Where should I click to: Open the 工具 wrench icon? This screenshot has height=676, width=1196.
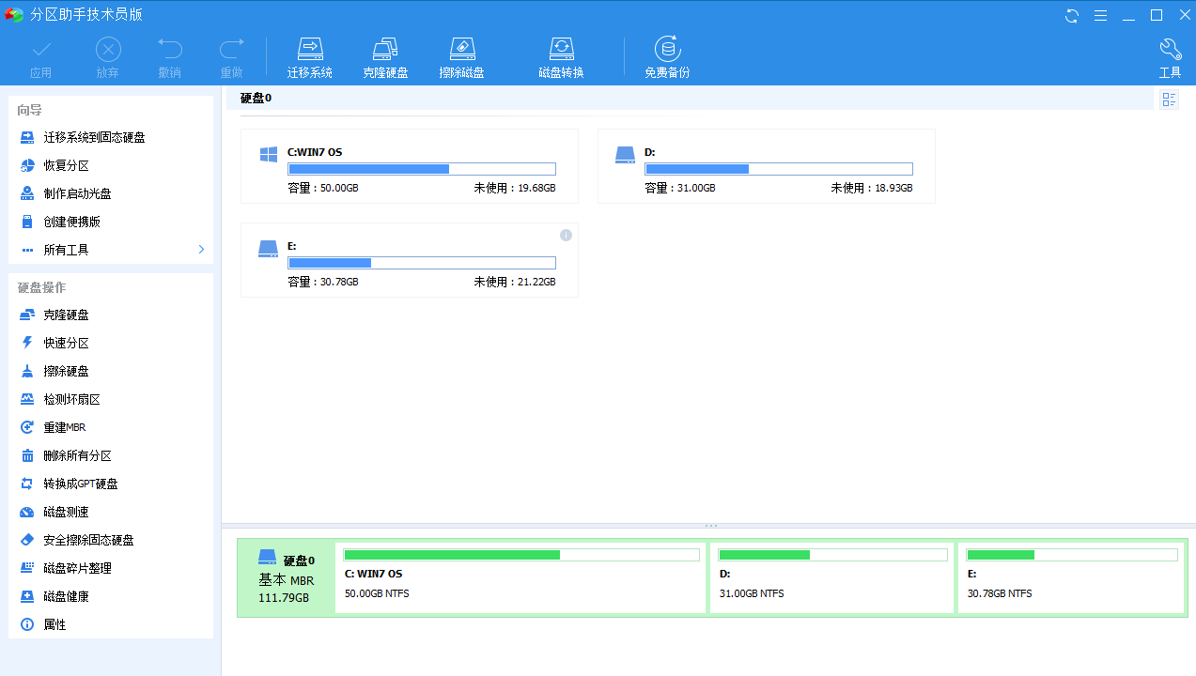(x=1170, y=51)
